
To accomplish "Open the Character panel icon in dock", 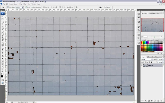I will pyautogui.click(x=139, y=35).
